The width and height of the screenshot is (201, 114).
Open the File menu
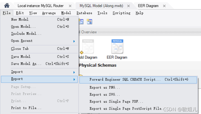pyautogui.click(x=7, y=13)
